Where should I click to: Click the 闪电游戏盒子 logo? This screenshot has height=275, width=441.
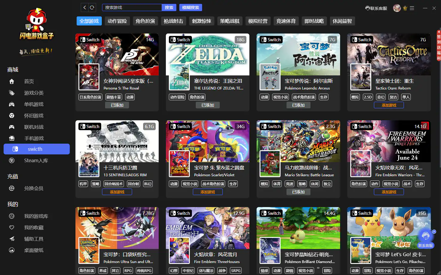(x=37, y=24)
